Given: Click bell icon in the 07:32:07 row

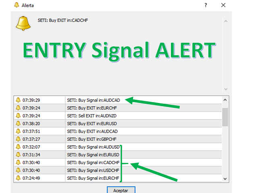Looking at the screenshot, I should (18, 147).
